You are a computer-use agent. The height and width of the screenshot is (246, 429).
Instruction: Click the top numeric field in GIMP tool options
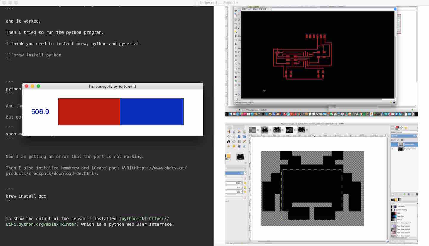234,183
